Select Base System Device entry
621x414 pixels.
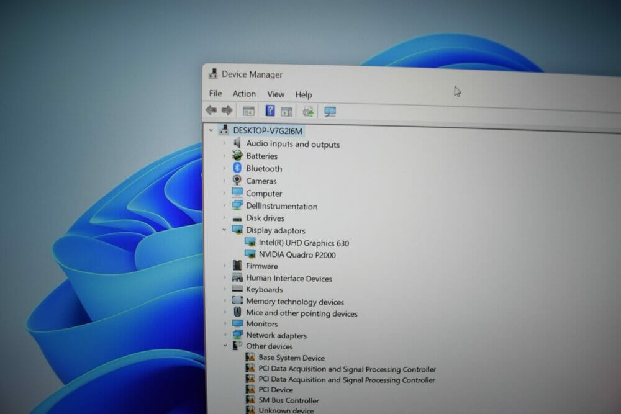click(291, 358)
